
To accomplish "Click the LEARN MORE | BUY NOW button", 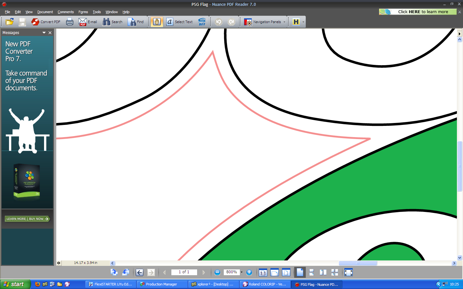I will point(27,219).
